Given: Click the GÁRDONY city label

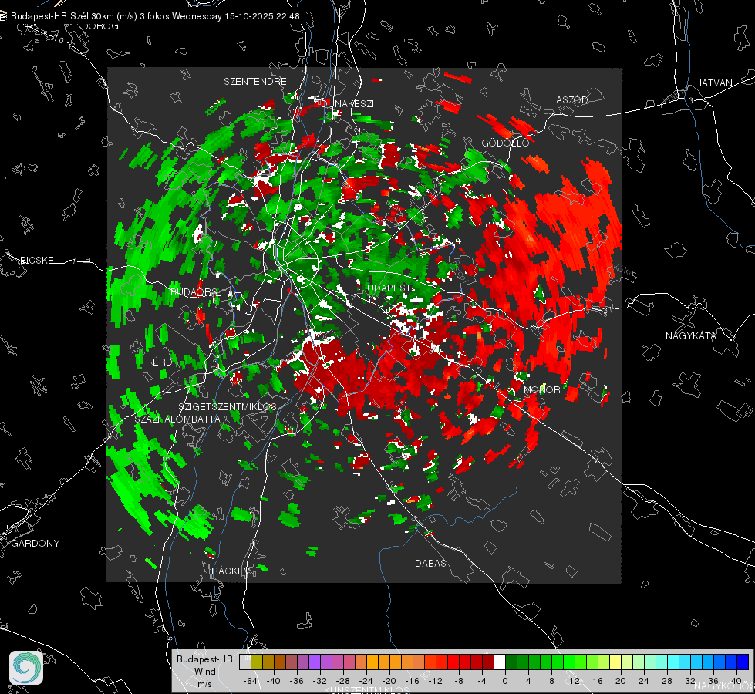Looking at the screenshot, I should coord(35,544).
